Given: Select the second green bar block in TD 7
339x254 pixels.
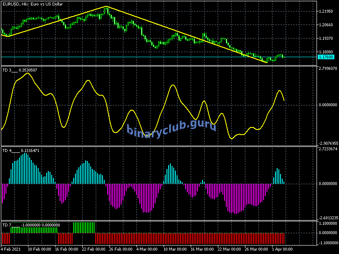Looking at the screenshot, I should point(84,227).
